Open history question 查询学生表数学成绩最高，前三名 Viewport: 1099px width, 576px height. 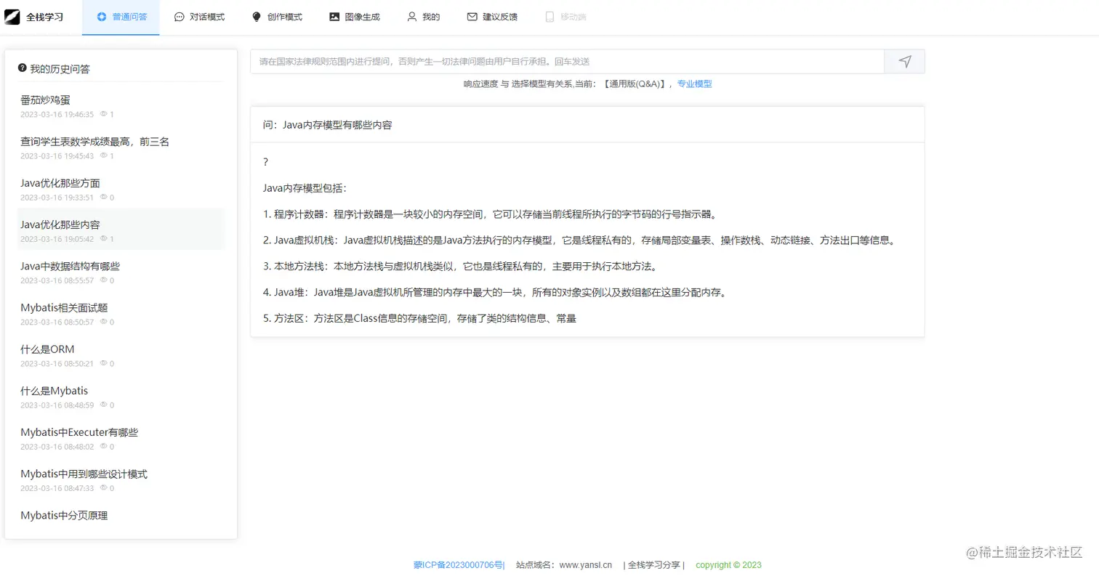tap(94, 142)
